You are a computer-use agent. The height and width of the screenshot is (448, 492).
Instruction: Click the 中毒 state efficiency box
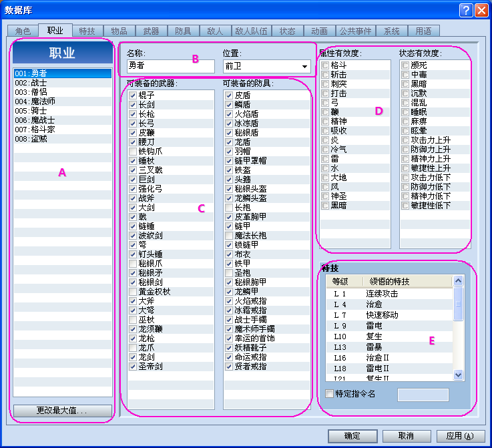[405, 75]
